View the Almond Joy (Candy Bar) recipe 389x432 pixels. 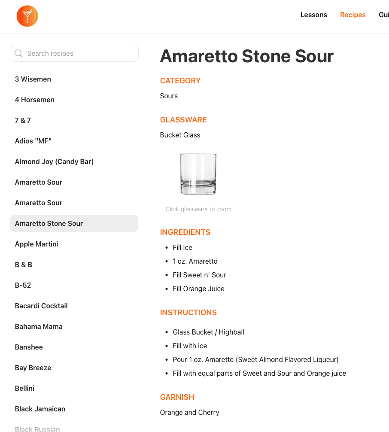tap(54, 161)
